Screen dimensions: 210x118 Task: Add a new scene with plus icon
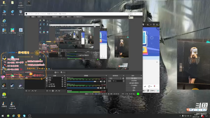click(x=26, y=91)
